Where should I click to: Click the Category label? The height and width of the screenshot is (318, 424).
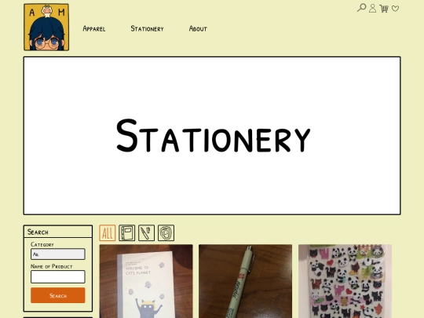coord(42,244)
